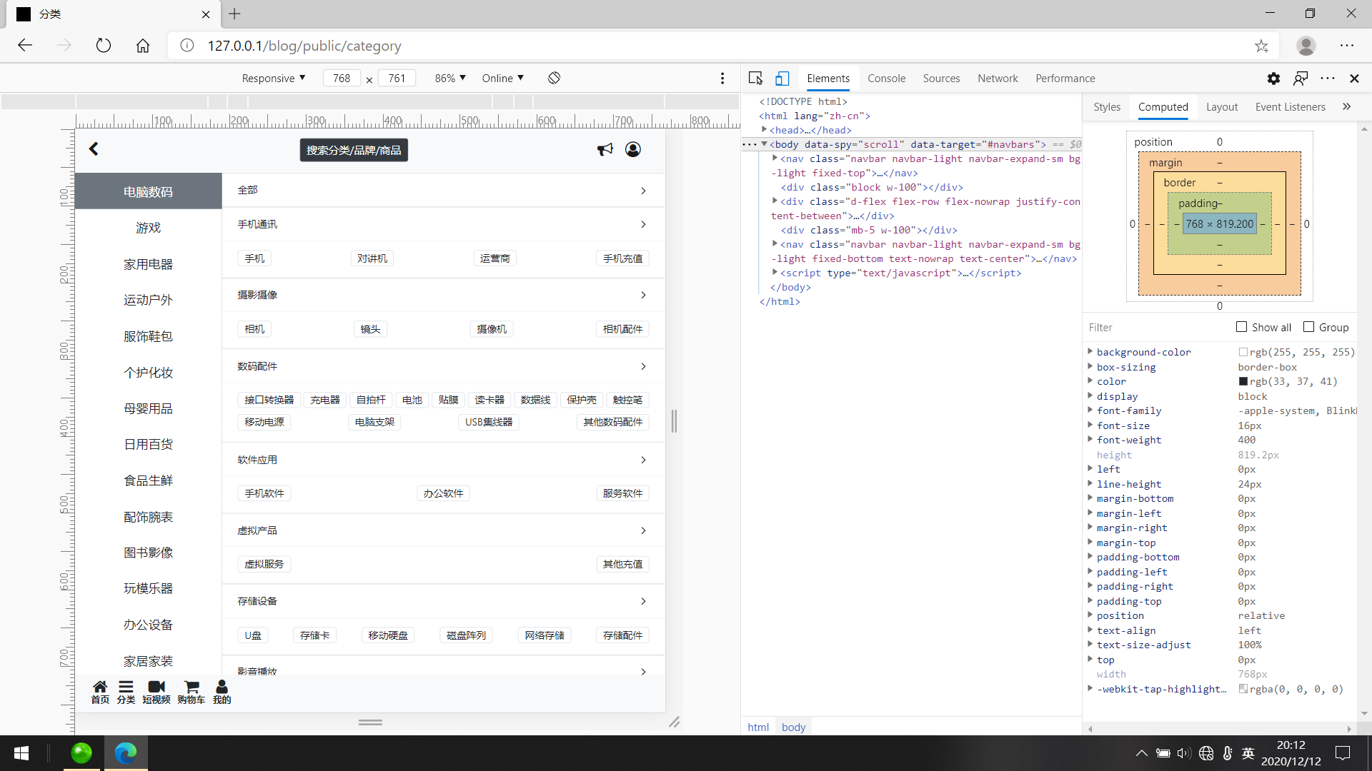This screenshot has width=1372, height=771.
Task: Click the inspect element picker icon
Action: coord(755,78)
